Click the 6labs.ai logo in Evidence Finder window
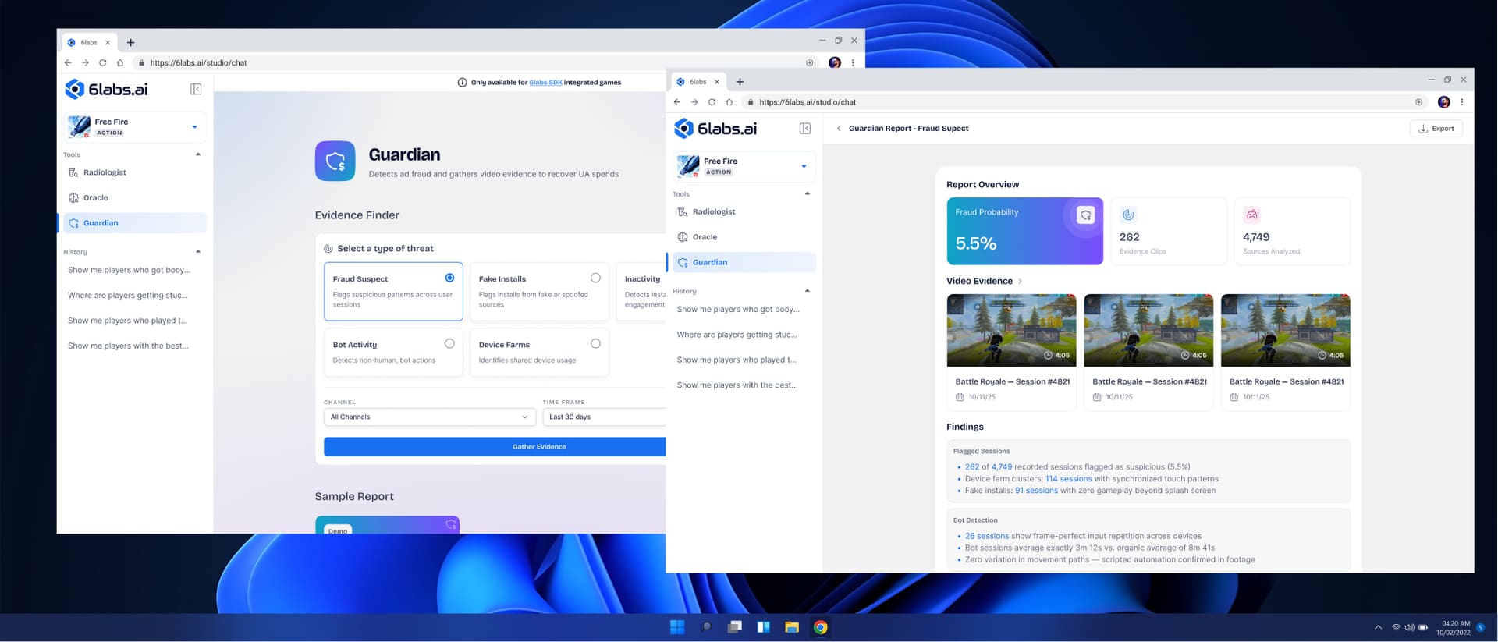Viewport: 1498px width, 642px height. tap(107, 89)
